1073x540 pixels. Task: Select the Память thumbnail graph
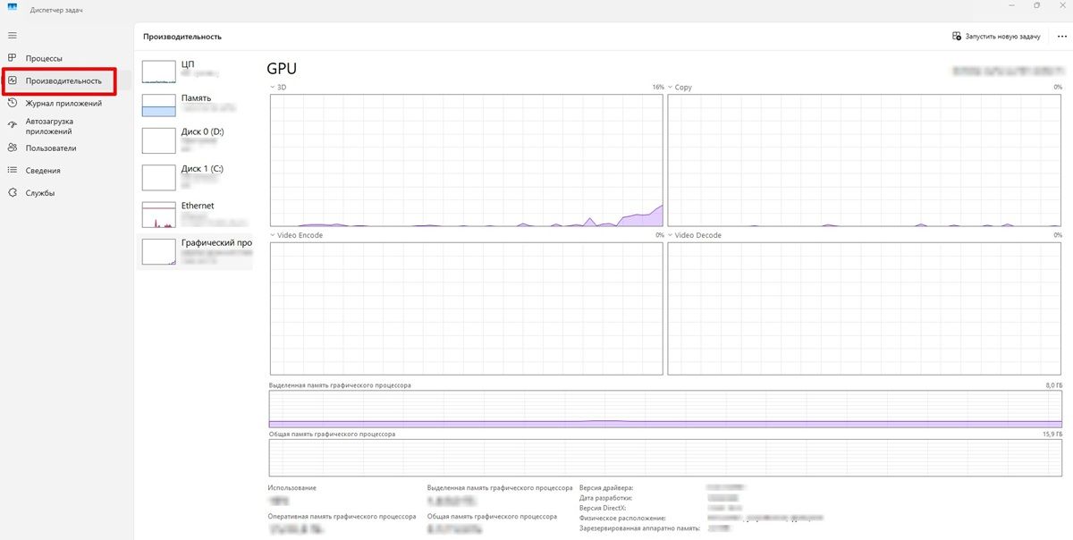tap(159, 105)
